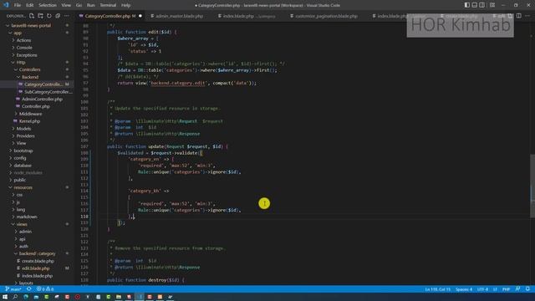Click the main git branch indicator
Viewport: 535px width, 301px height.
[x=13, y=289]
